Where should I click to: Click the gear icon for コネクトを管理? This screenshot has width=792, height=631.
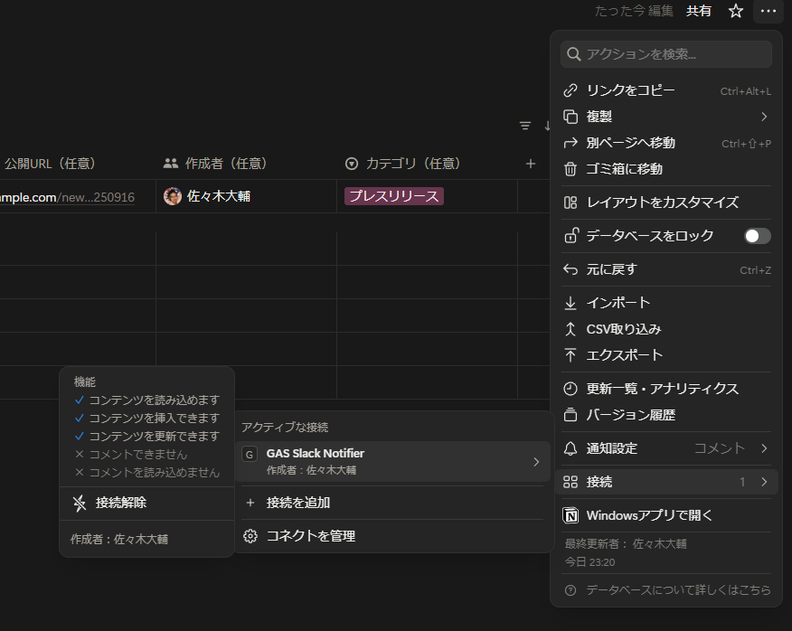250,536
